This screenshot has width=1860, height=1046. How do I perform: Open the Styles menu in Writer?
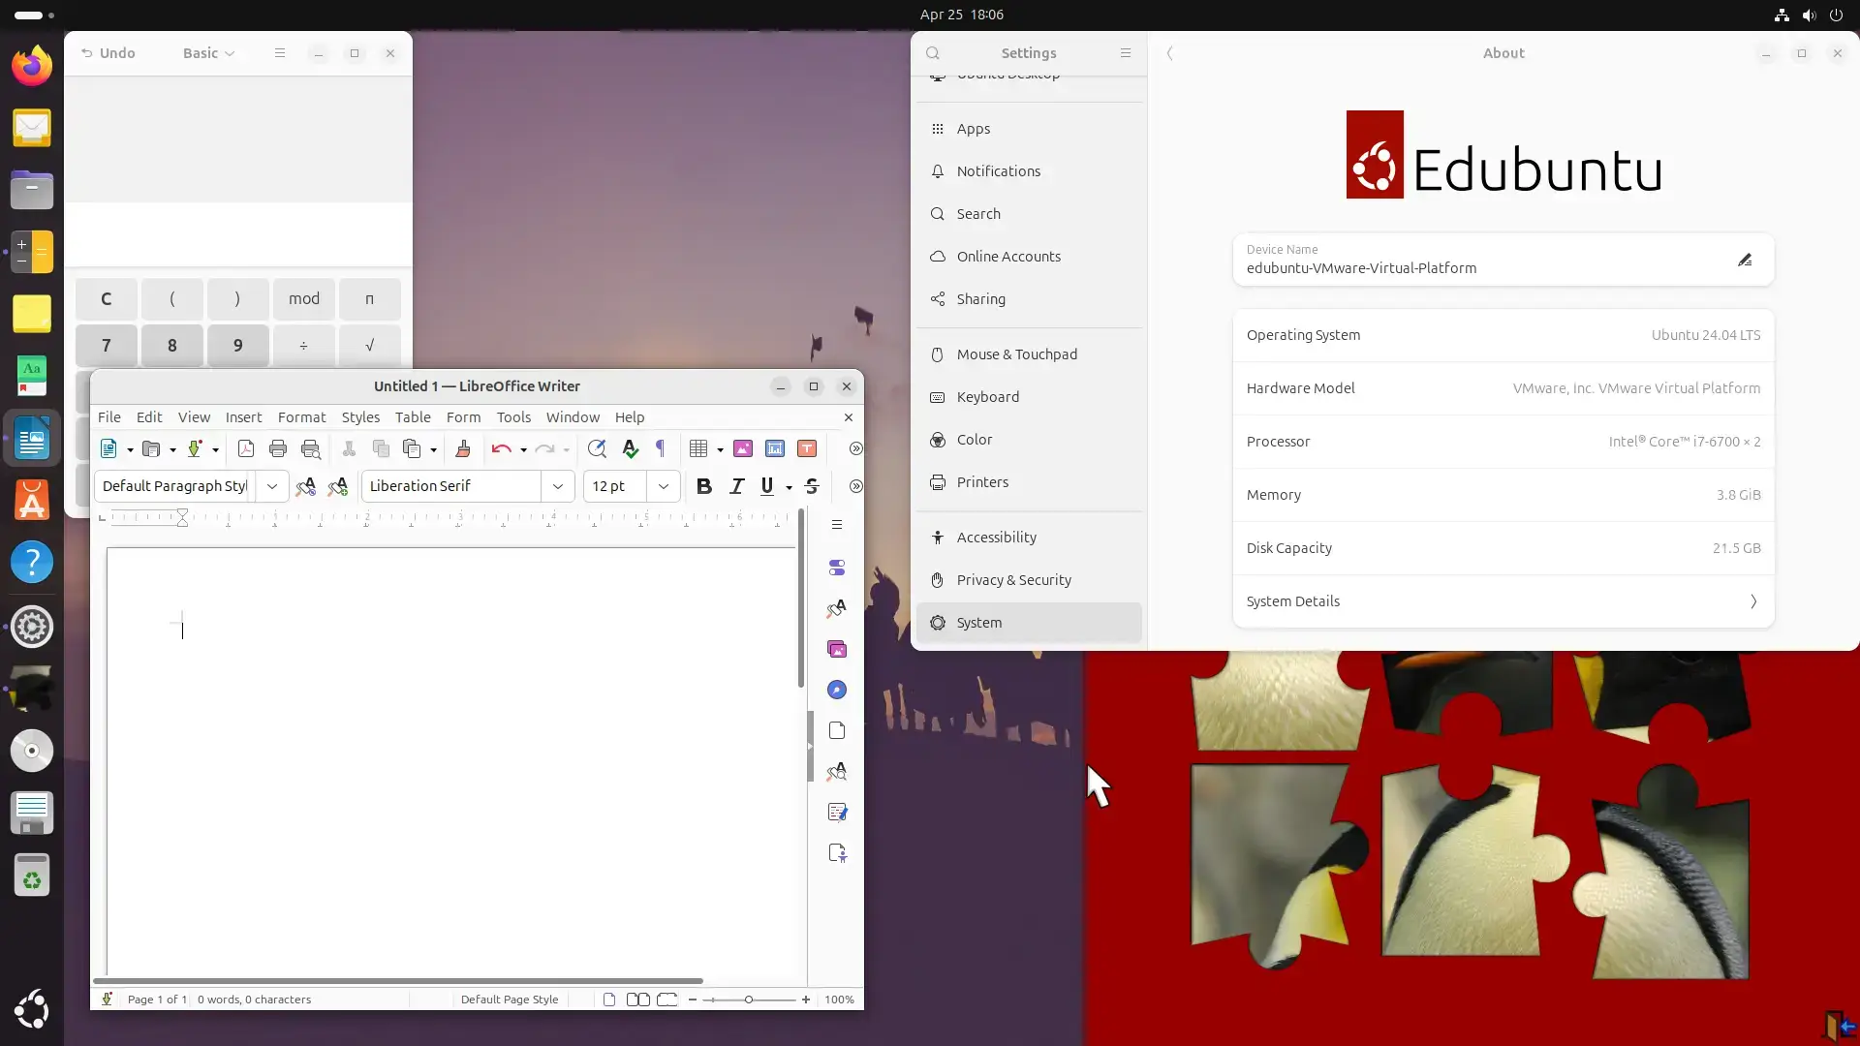[360, 417]
